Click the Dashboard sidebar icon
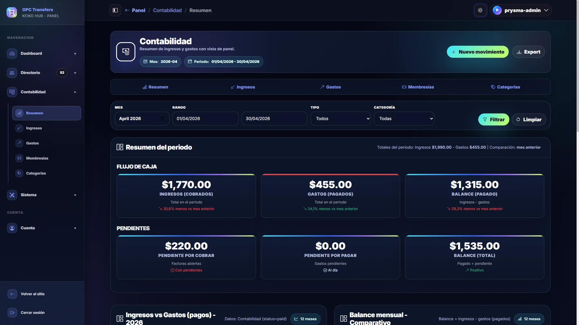The width and height of the screenshot is (579, 325). tap(12, 53)
